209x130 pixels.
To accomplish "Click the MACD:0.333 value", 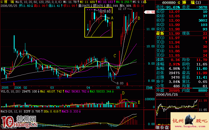I will pos(70,111).
